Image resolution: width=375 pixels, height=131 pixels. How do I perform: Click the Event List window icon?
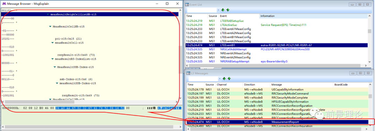[x=187, y=5]
